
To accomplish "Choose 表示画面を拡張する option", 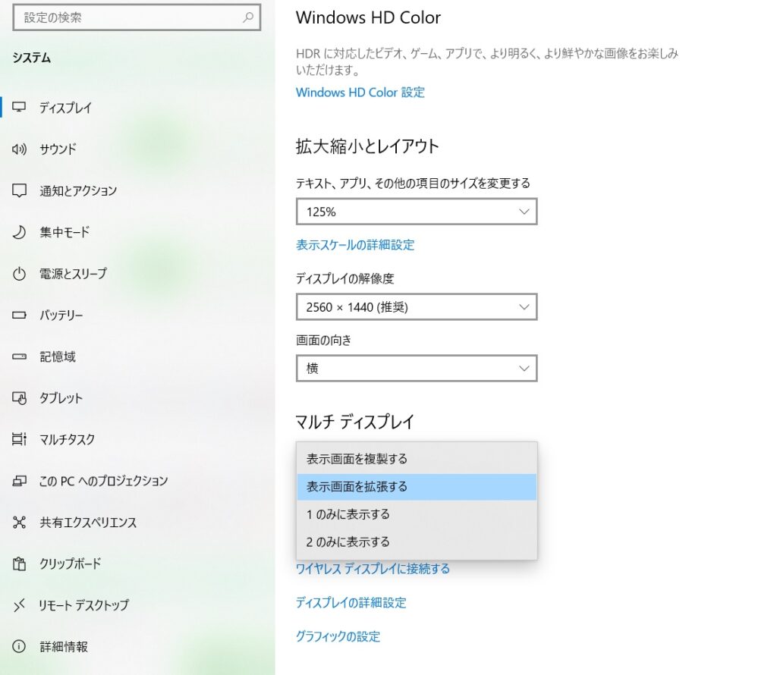I will [x=417, y=487].
